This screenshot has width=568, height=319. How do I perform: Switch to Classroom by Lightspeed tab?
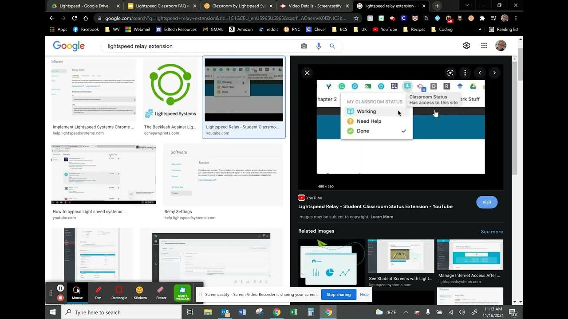click(237, 6)
